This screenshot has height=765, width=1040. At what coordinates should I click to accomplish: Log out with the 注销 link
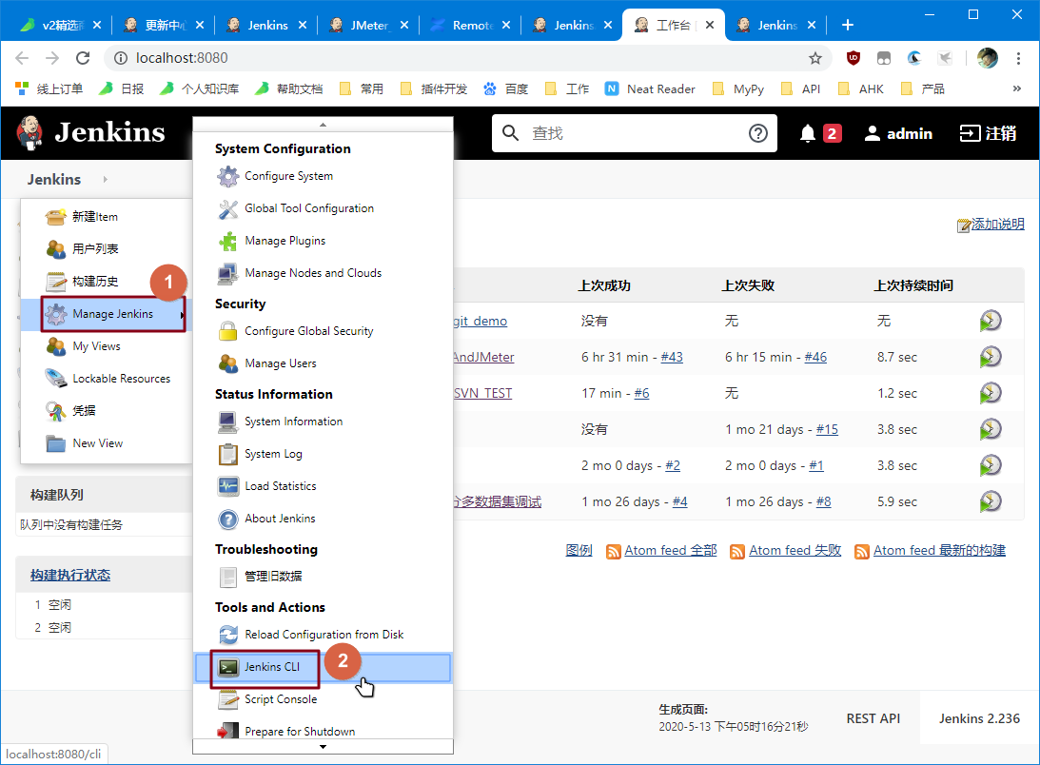coord(988,133)
